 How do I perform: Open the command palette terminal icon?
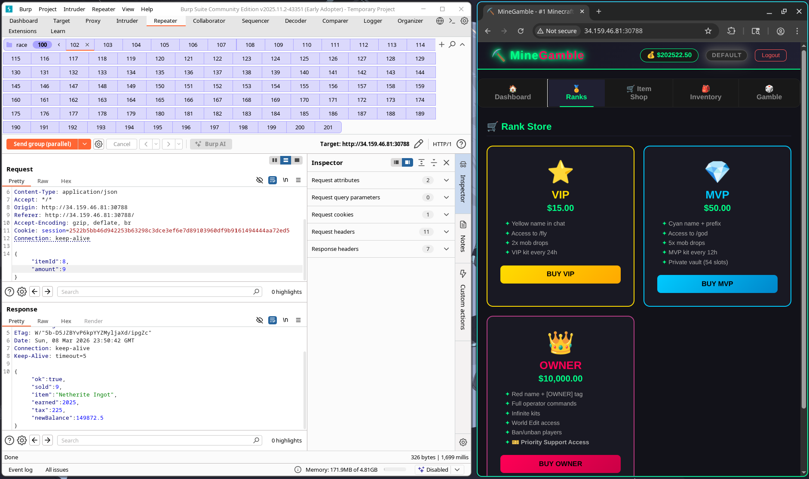point(452,21)
